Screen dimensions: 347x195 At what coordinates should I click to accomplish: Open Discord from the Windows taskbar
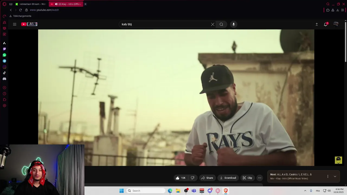(x=210, y=191)
